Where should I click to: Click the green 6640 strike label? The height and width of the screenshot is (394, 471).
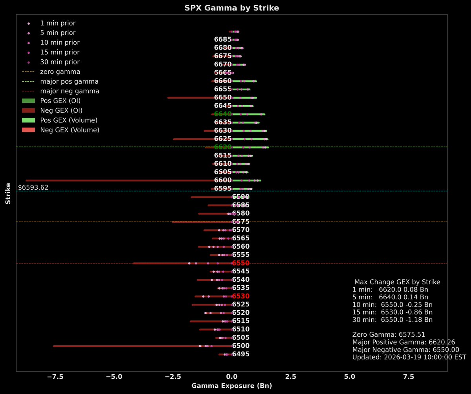223,114
